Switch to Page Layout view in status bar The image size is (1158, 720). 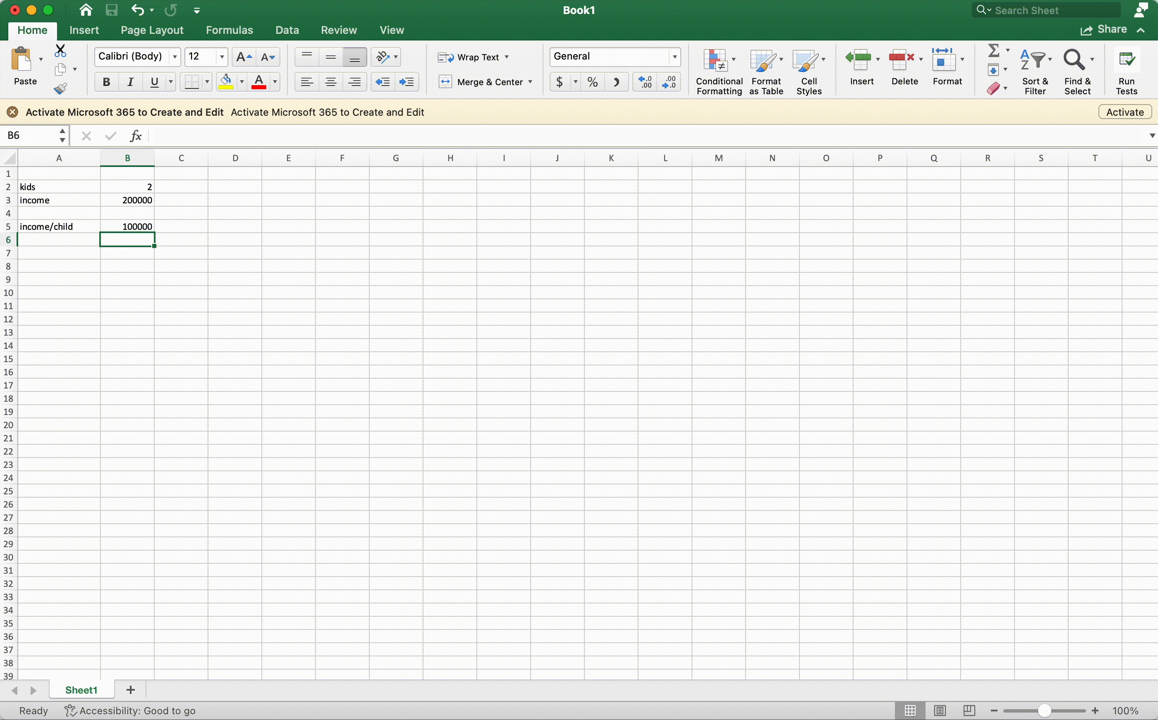(939, 710)
